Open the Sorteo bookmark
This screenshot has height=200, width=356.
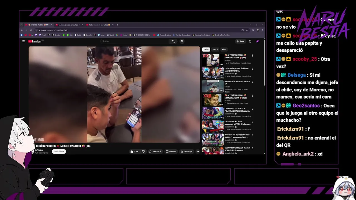click(x=124, y=35)
